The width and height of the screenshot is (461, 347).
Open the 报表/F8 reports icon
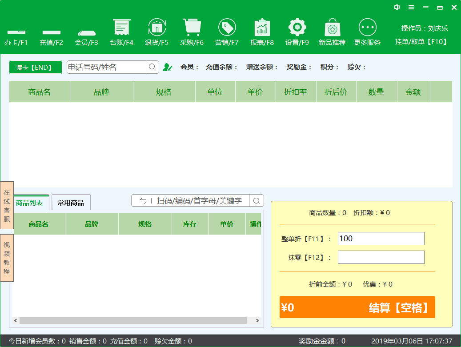(262, 28)
